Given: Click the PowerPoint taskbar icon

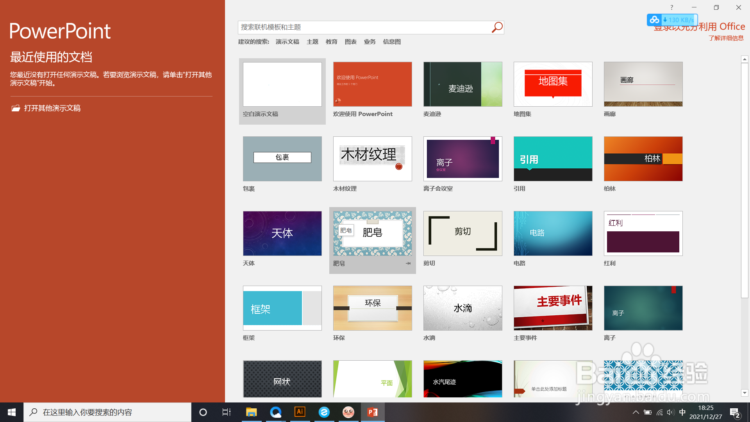Looking at the screenshot, I should click(x=373, y=412).
